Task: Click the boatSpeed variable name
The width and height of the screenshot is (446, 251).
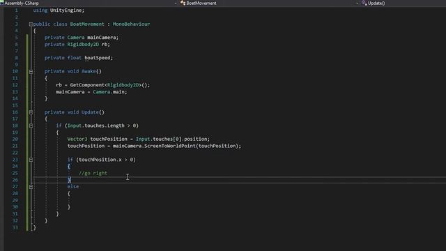Action: point(97,58)
